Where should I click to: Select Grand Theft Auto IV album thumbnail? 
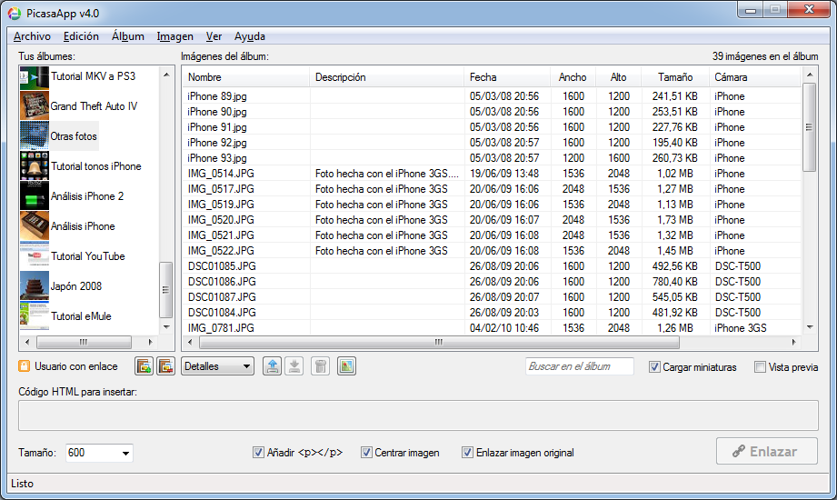35,105
